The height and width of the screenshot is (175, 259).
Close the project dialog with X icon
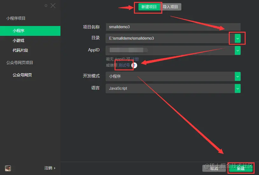[x=53, y=6]
